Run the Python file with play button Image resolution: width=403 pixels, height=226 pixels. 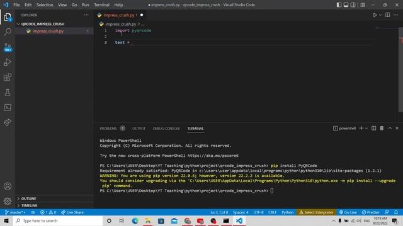click(375, 15)
